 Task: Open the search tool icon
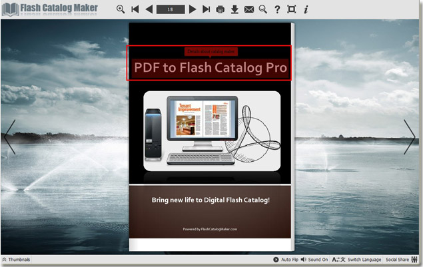click(x=262, y=9)
